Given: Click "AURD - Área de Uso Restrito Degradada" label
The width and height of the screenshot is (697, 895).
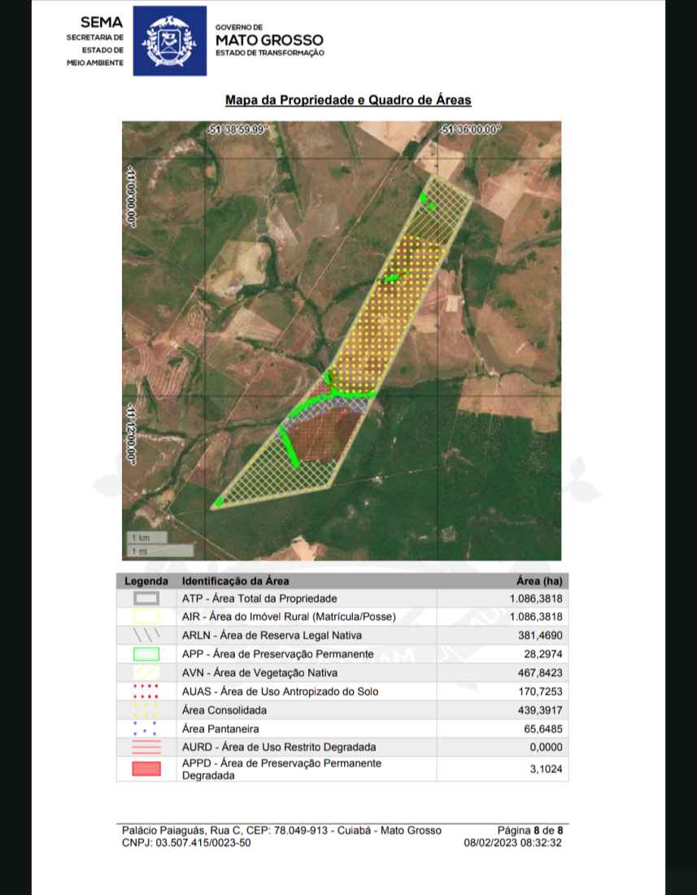Looking at the screenshot, I should [279, 747].
